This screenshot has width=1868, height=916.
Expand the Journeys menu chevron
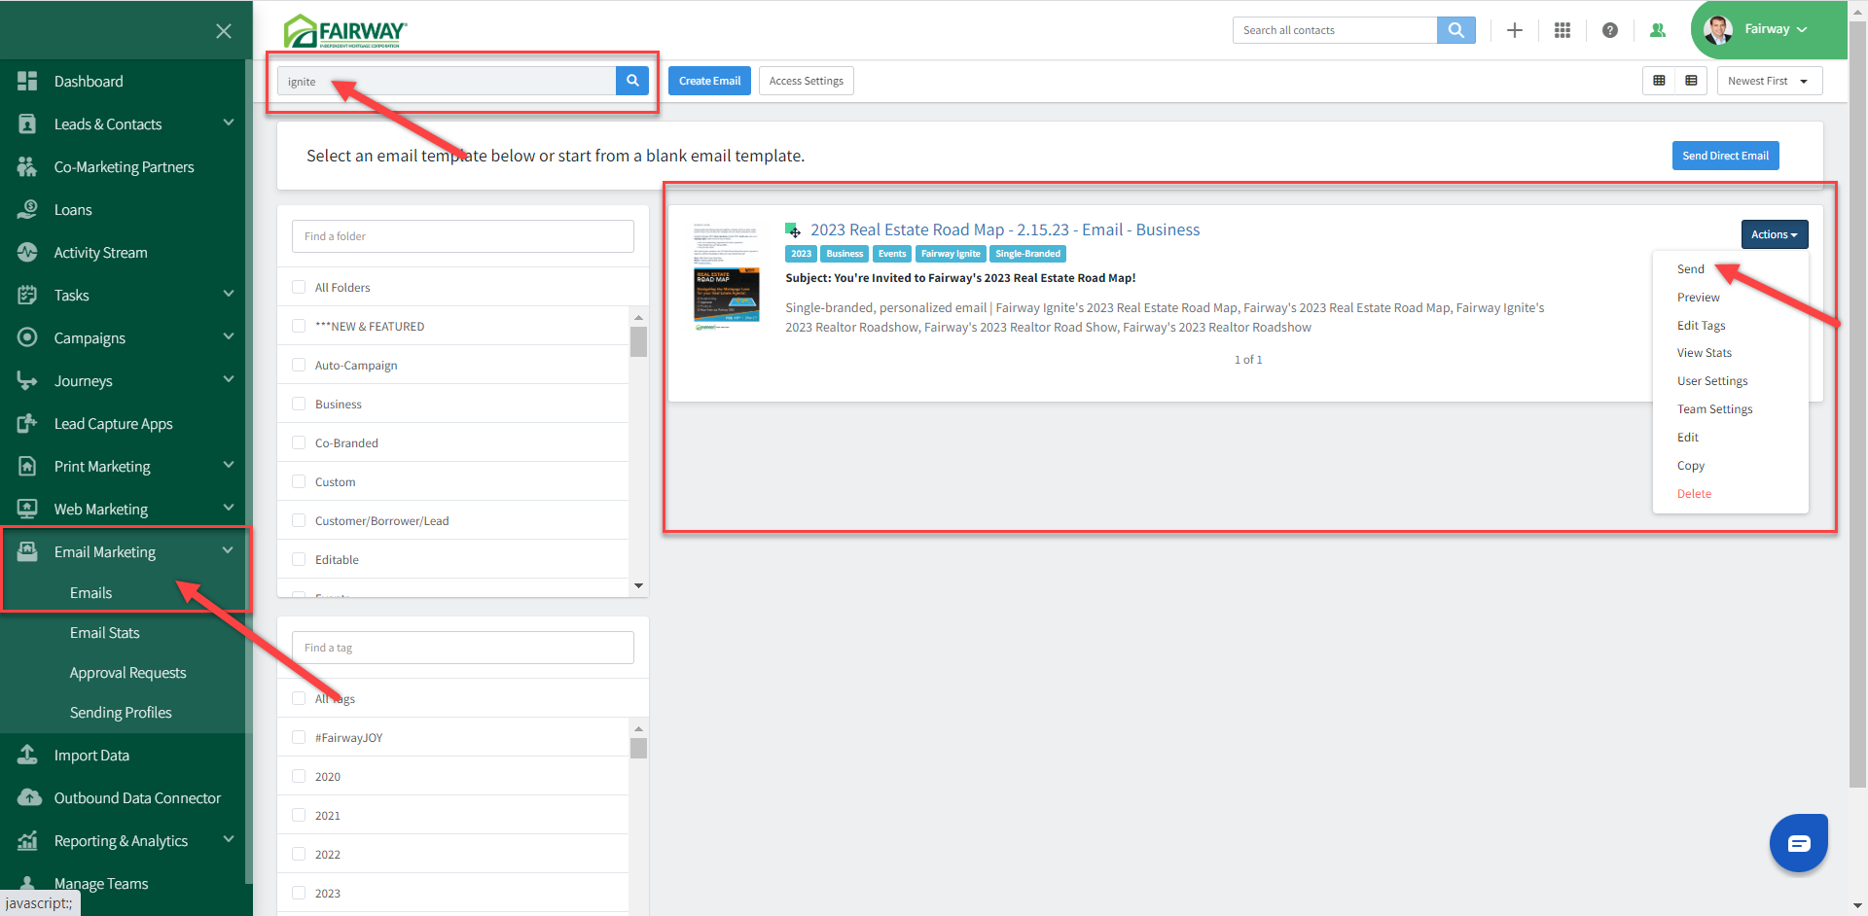pos(229,379)
